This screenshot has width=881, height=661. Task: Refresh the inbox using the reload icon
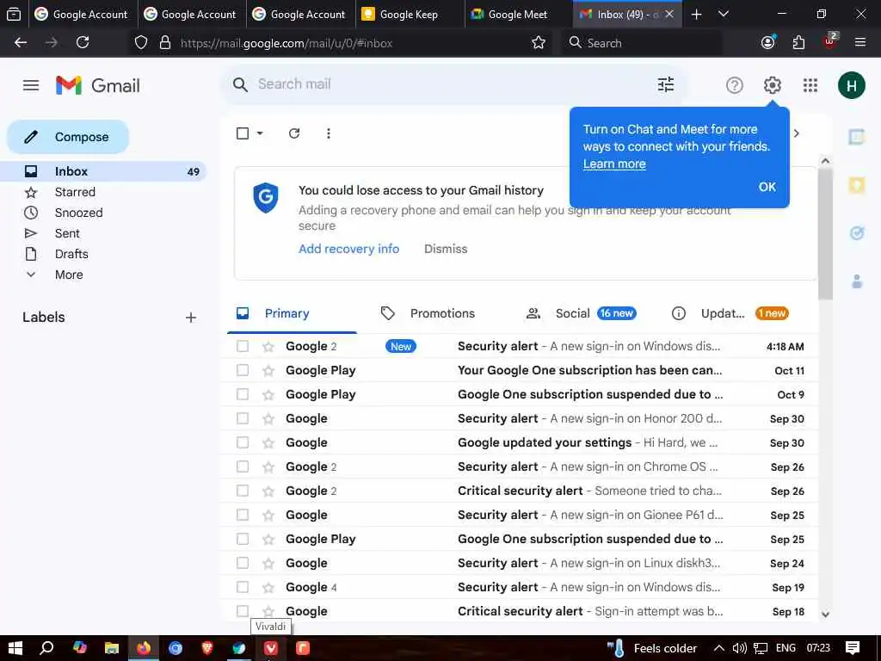(x=294, y=133)
